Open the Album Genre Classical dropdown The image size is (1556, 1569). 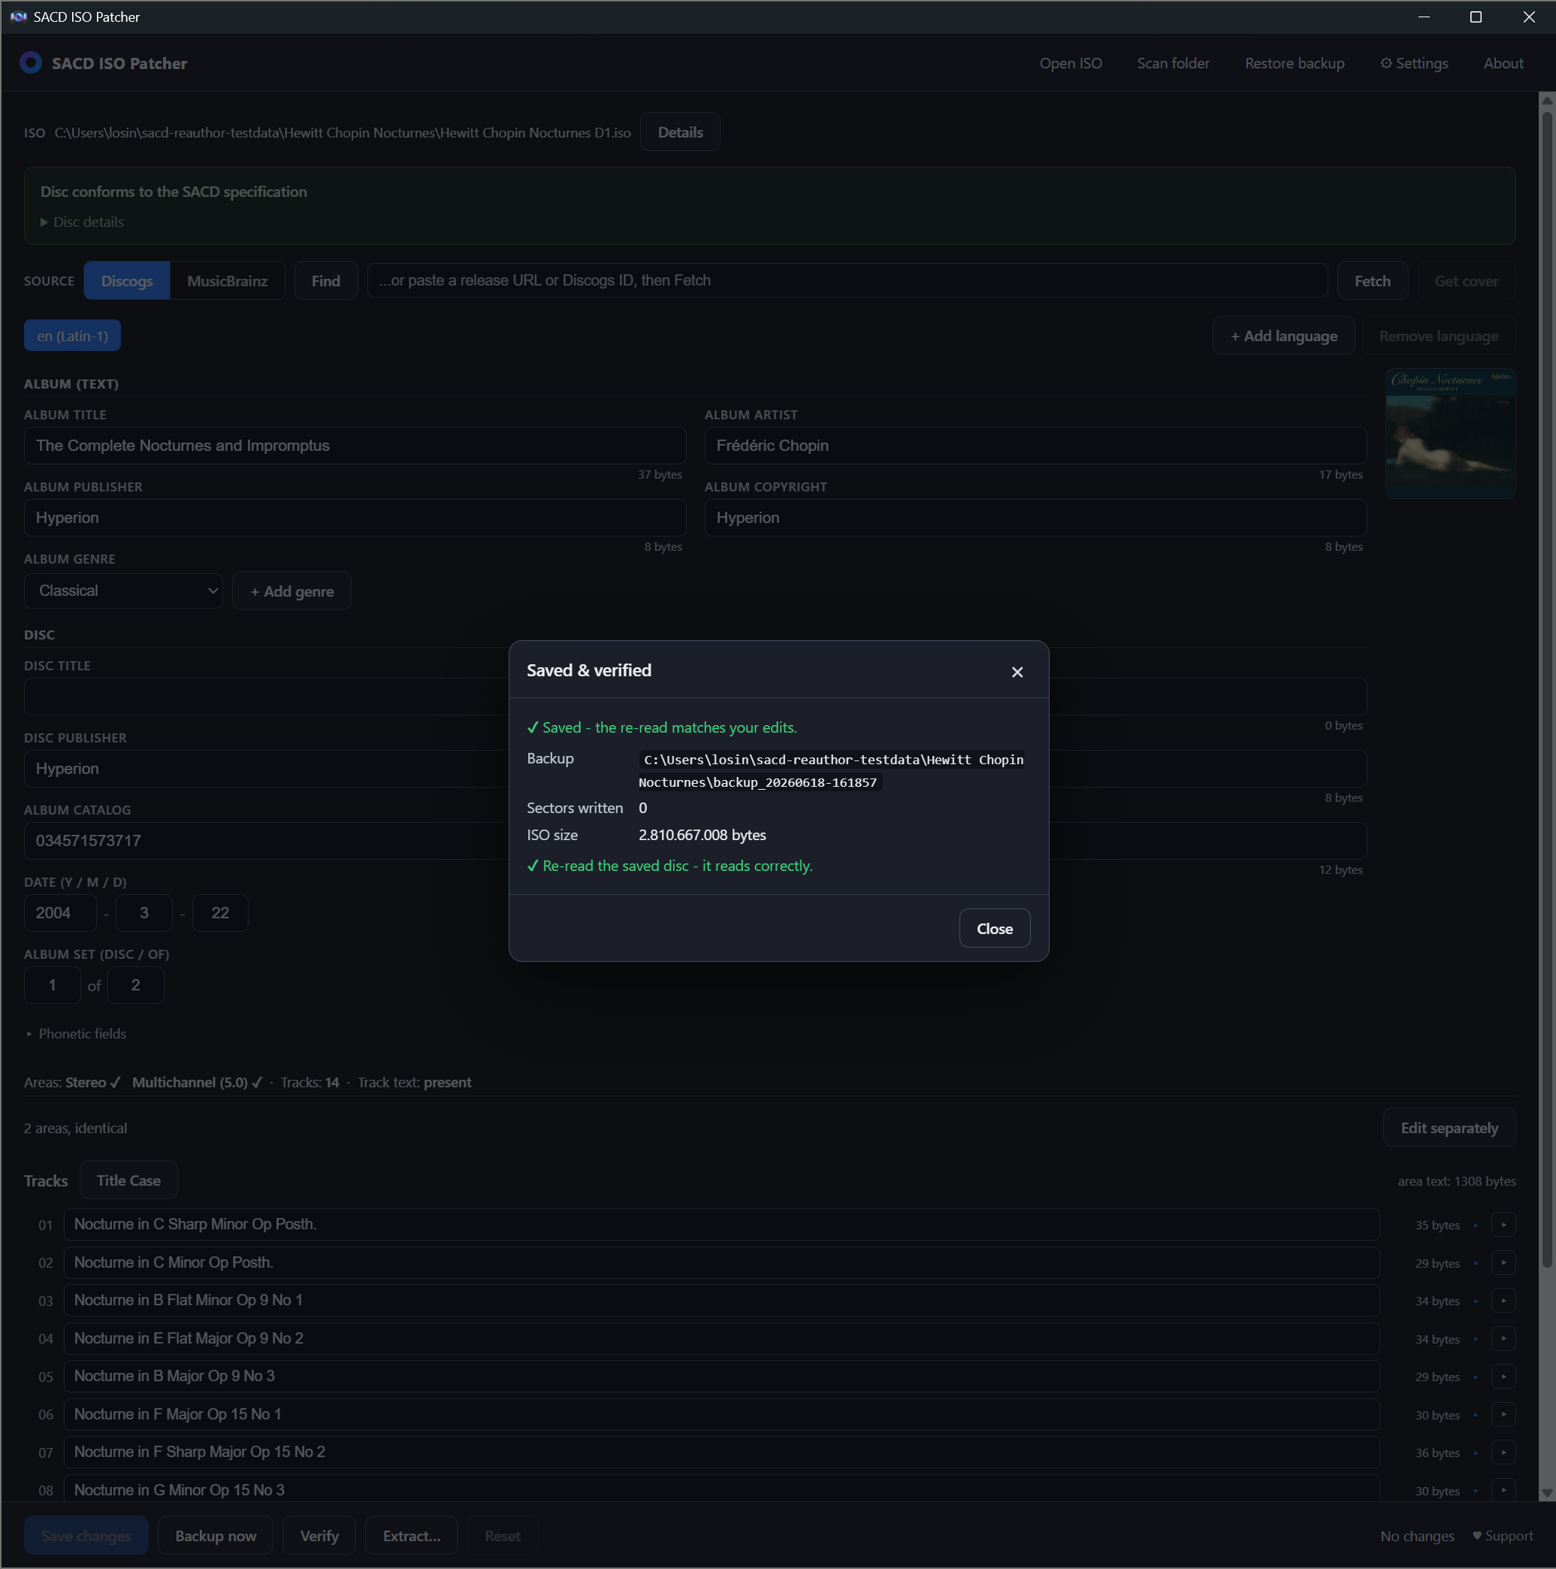pyautogui.click(x=123, y=591)
